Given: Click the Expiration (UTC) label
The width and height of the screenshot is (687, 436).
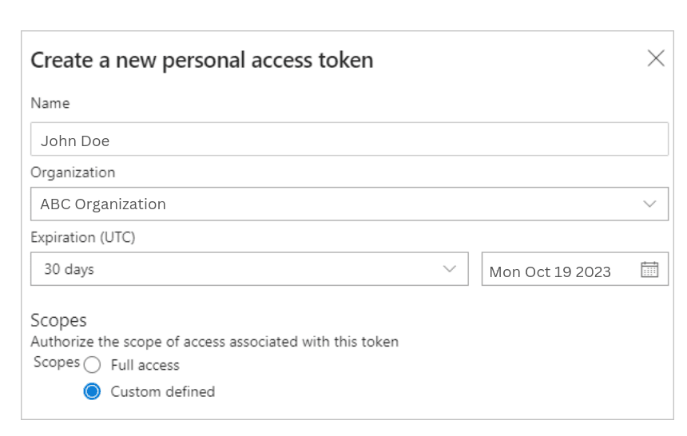Looking at the screenshot, I should click(83, 237).
